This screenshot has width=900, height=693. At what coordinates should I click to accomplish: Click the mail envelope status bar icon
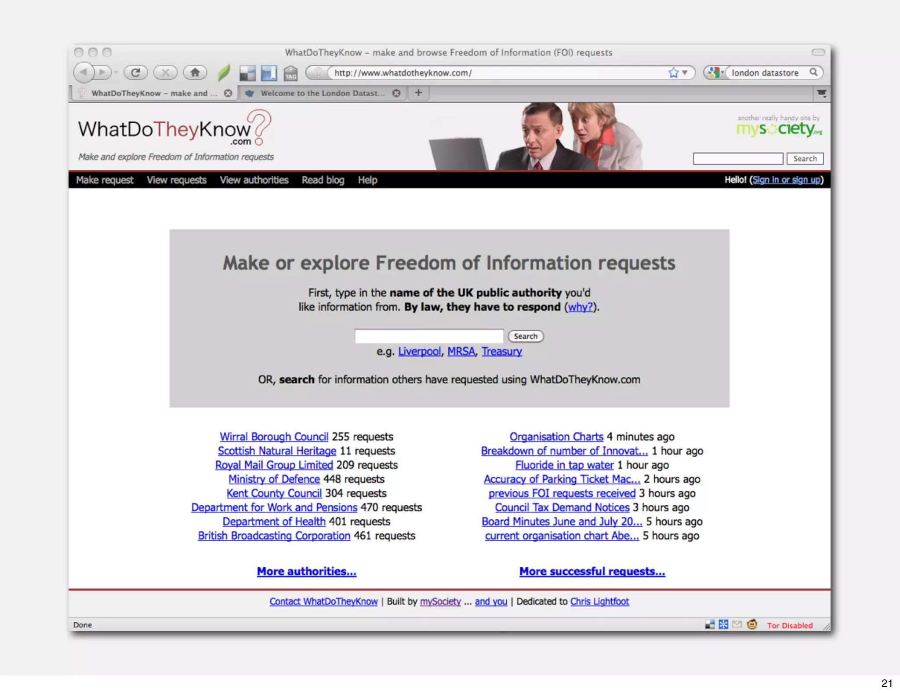tap(737, 624)
